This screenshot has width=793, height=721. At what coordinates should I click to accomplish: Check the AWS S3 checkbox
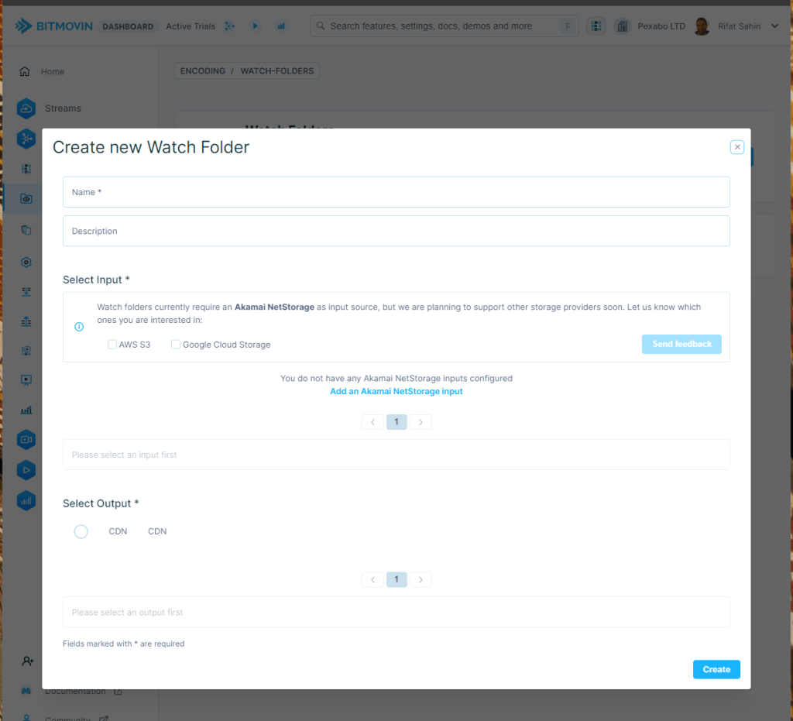tap(112, 345)
